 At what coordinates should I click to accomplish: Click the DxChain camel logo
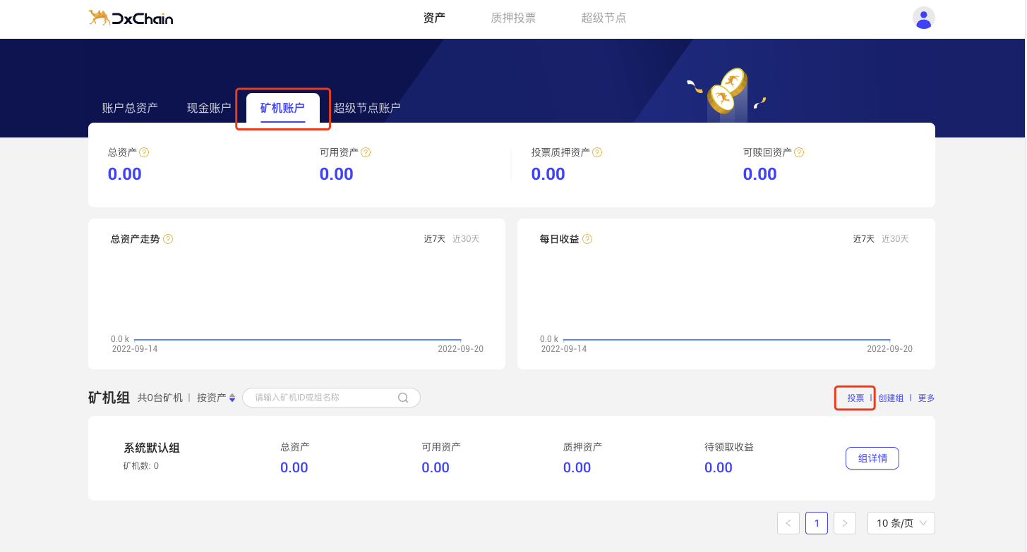131,18
